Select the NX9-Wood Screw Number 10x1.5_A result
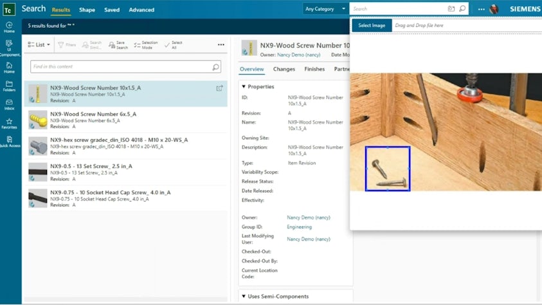The width and height of the screenshot is (542, 305). (x=126, y=94)
